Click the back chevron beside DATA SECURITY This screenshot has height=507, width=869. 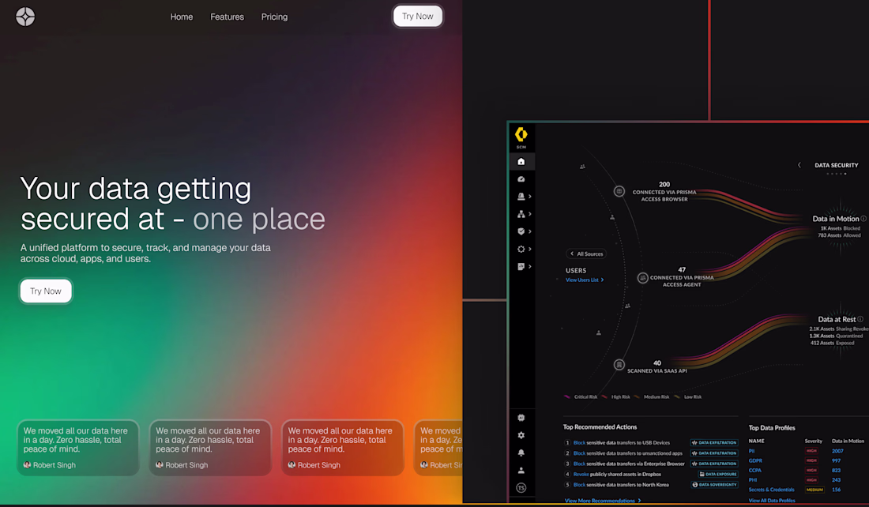799,165
